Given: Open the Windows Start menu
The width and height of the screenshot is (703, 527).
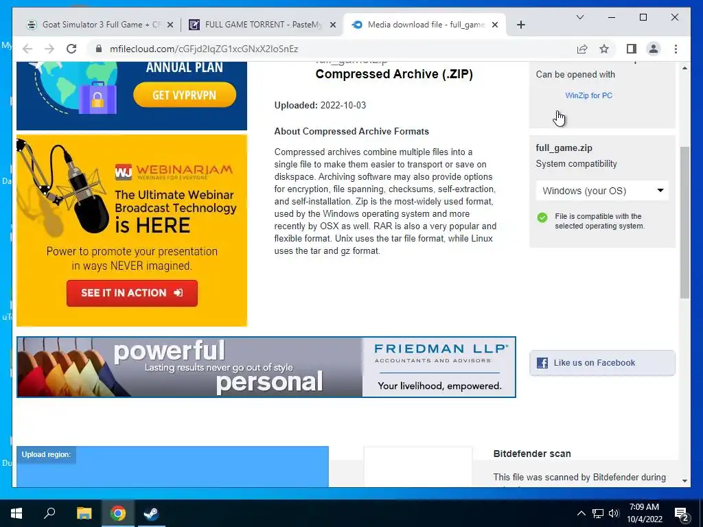Looking at the screenshot, I should (x=16, y=513).
